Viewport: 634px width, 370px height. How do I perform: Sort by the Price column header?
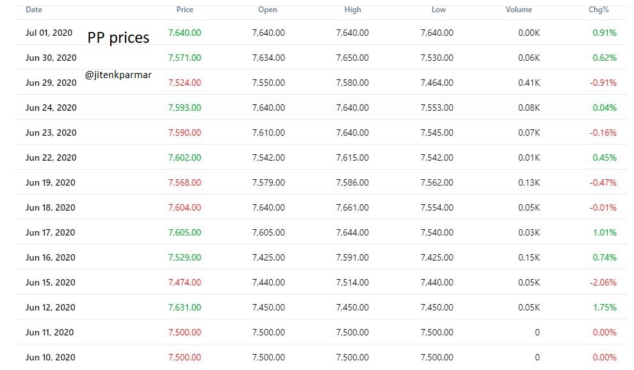[185, 10]
